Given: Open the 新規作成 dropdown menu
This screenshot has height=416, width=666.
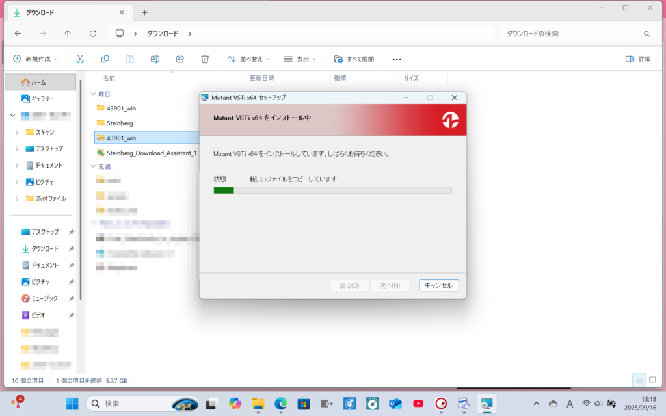Looking at the screenshot, I should tap(36, 59).
